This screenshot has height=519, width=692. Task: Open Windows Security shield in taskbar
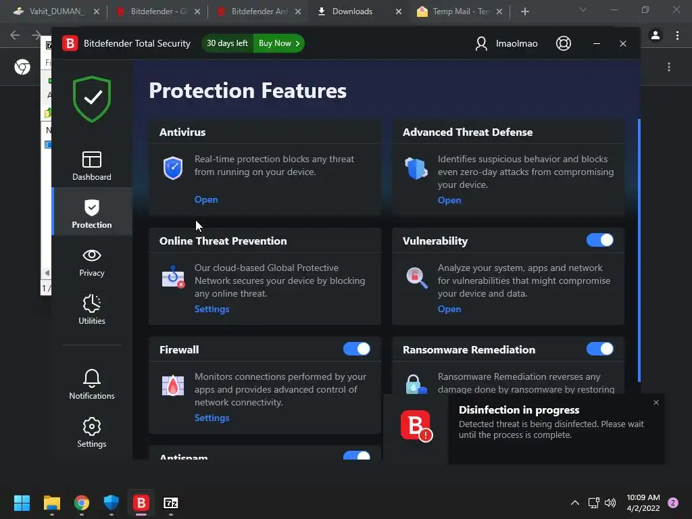pos(112,503)
